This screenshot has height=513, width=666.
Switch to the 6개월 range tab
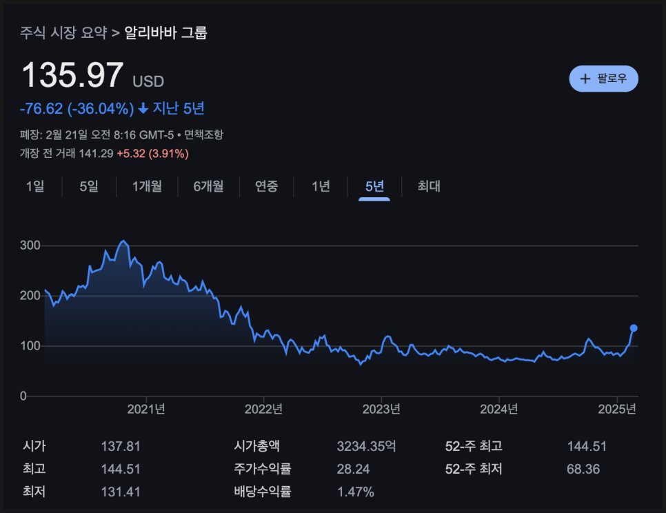coord(208,186)
